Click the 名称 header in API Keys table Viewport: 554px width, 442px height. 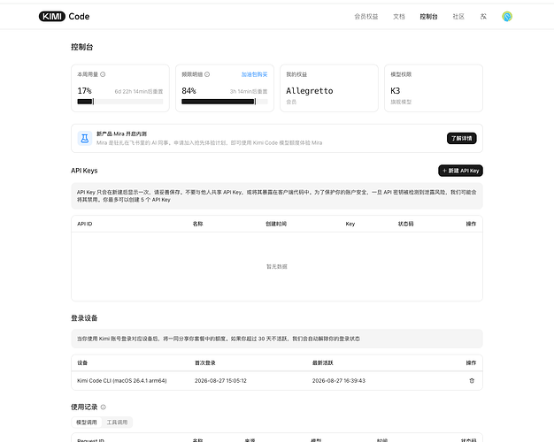[x=198, y=224]
